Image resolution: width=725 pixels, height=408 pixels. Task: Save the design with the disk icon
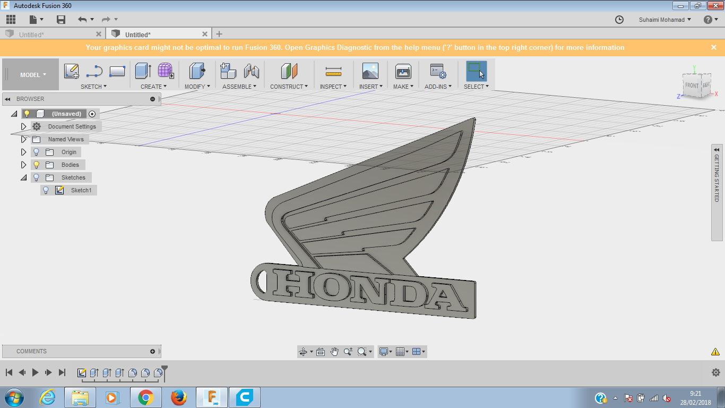tap(61, 20)
